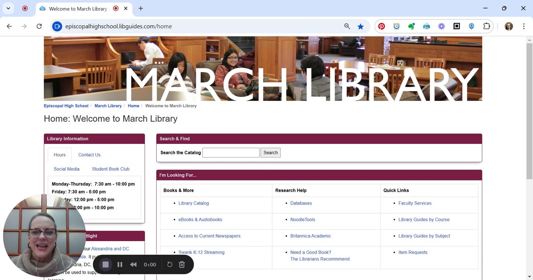This screenshot has height=280, width=533.
Task: Open the Item Requests link
Action: (413, 252)
